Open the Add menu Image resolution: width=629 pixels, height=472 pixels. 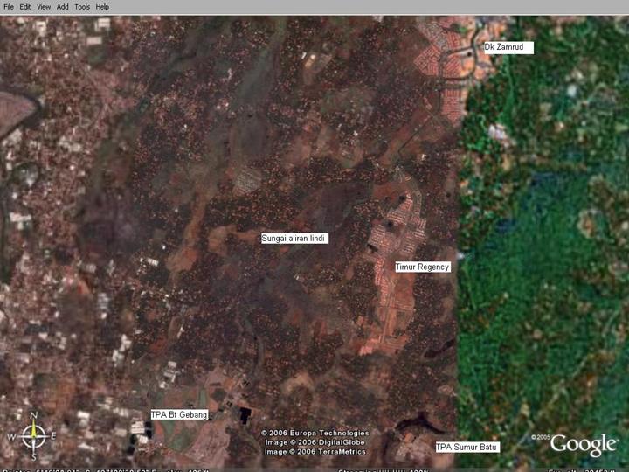(63, 7)
